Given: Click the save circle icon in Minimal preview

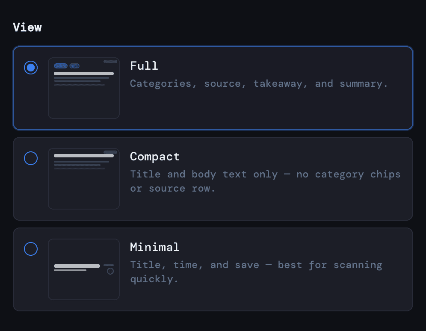Looking at the screenshot, I should click(110, 271).
